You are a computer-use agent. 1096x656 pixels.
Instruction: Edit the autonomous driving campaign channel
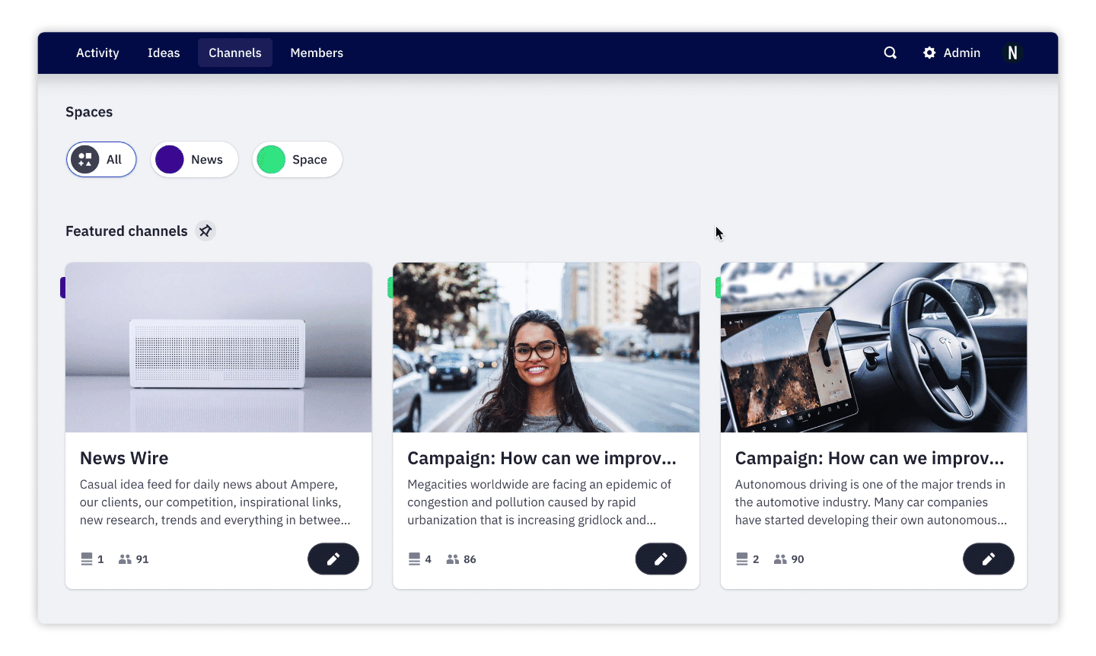pyautogui.click(x=988, y=559)
